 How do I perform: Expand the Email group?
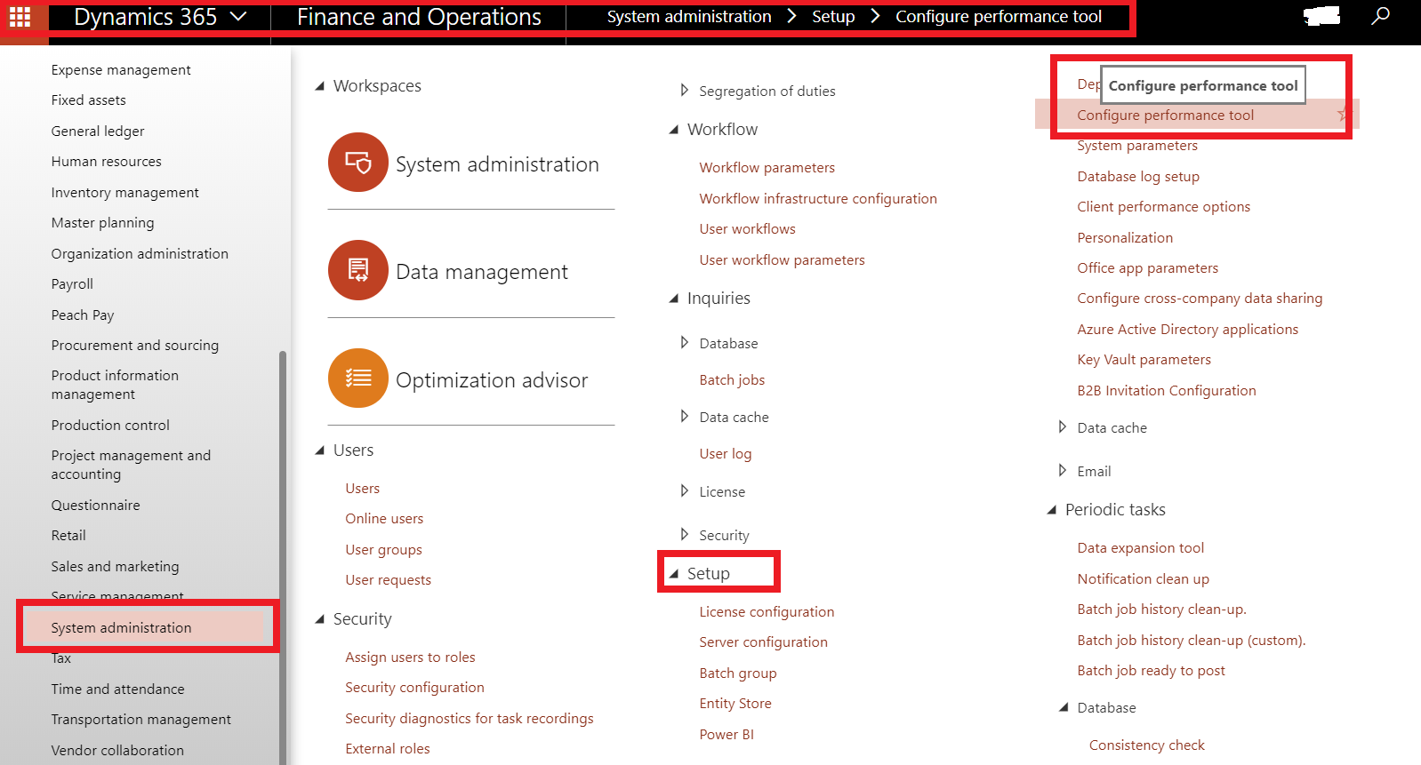(1062, 470)
